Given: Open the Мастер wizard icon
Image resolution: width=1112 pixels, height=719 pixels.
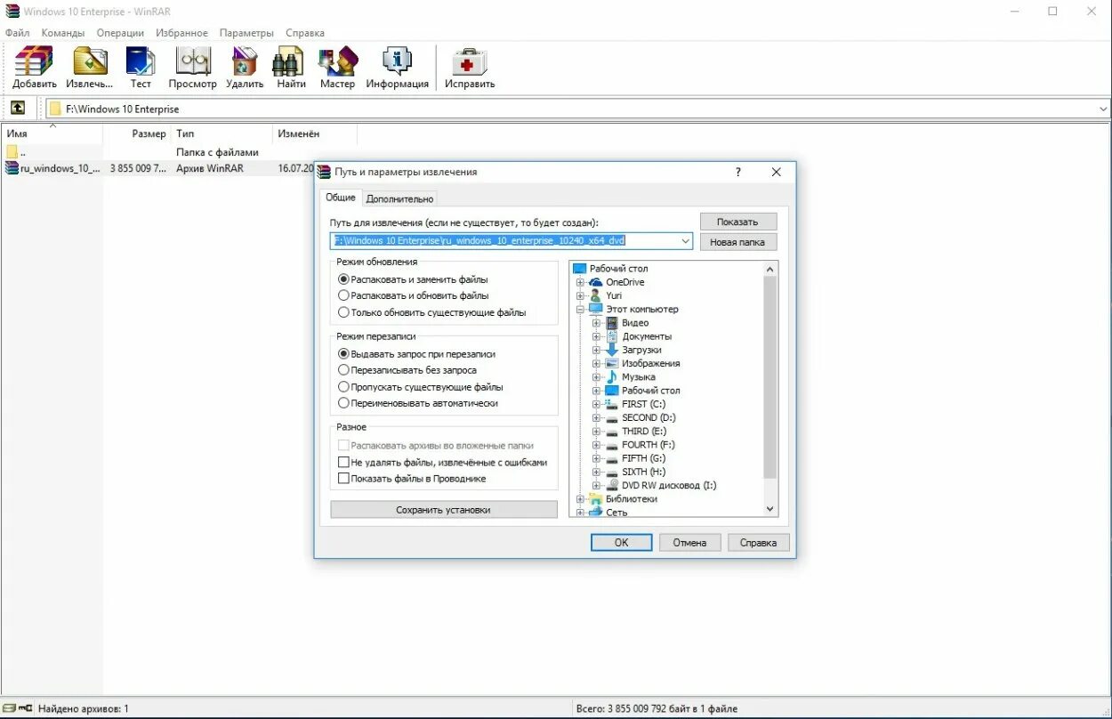Looking at the screenshot, I should [x=338, y=61].
